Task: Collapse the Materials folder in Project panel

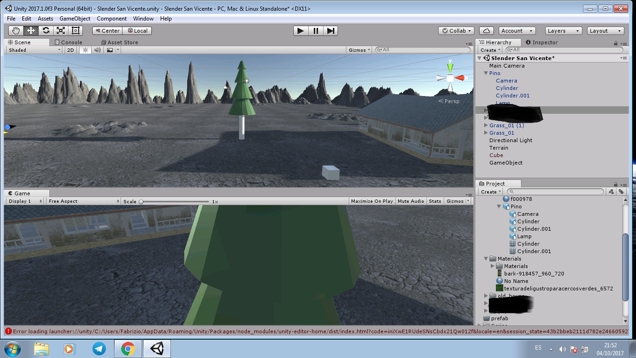Action: tap(486, 259)
